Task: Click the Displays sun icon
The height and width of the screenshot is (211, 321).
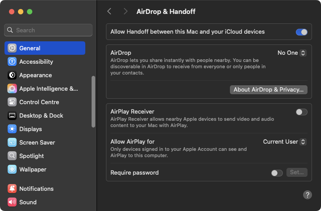Action: pos(12,129)
